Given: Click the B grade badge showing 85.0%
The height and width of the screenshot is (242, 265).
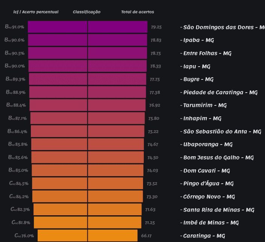Looking at the screenshot, I should tap(18, 170).
